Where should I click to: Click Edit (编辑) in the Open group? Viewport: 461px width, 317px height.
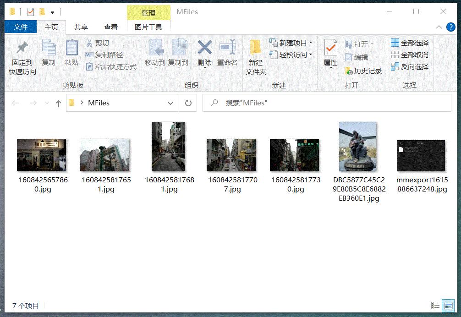coord(357,57)
